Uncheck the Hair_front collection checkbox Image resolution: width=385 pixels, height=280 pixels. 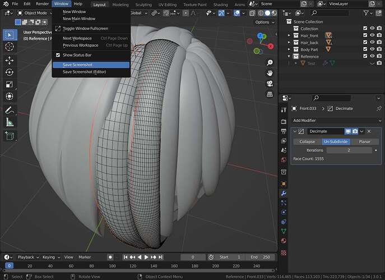(x=365, y=35)
